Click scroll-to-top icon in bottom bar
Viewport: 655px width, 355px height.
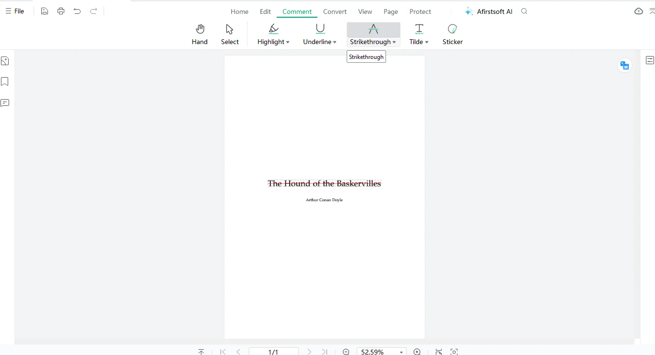pyautogui.click(x=201, y=352)
